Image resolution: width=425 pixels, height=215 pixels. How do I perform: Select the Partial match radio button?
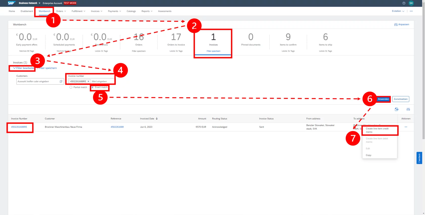(x=71, y=87)
